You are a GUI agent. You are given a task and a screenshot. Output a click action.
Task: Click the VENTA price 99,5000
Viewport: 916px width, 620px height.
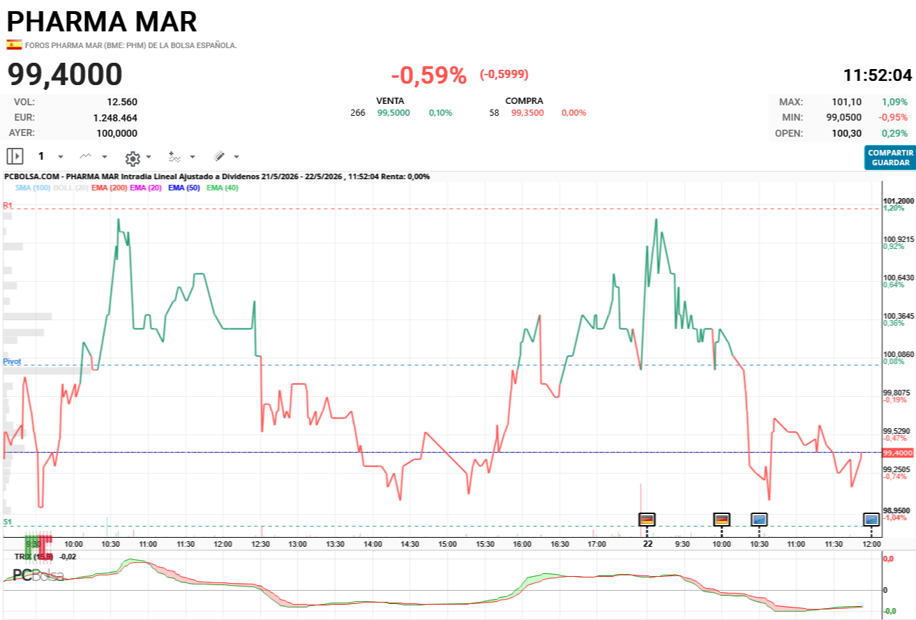(393, 113)
